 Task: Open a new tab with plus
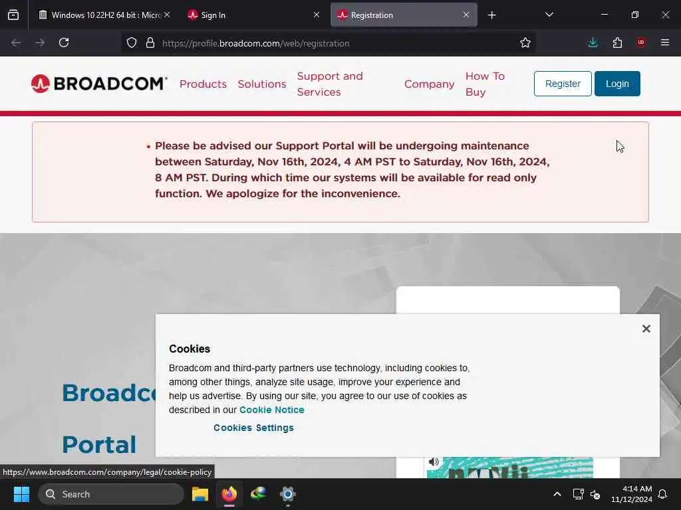(491, 15)
